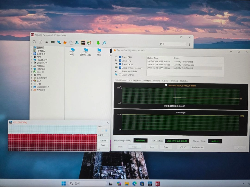
Task: Expand the 운영체제 tree node
Action: 31,53
